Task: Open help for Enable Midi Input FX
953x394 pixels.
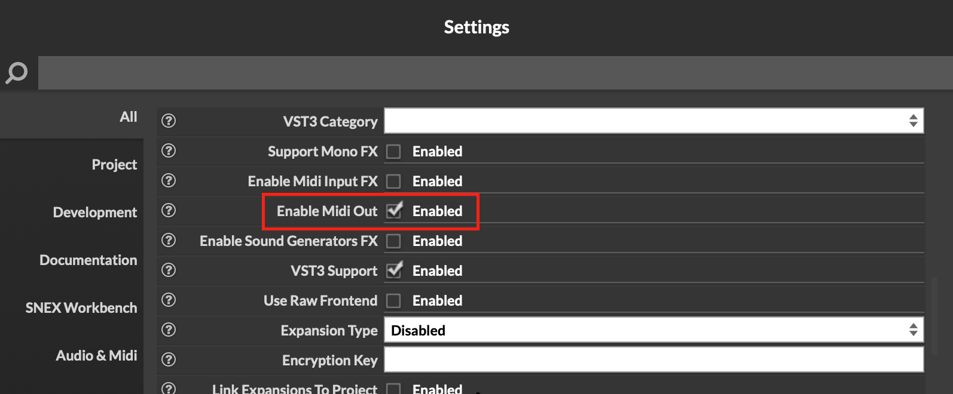Action: [168, 181]
